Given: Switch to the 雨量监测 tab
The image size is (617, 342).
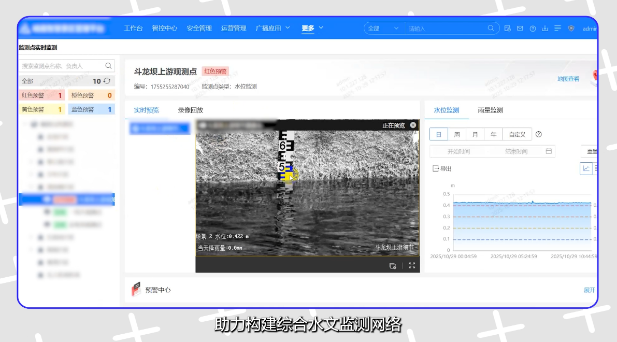Looking at the screenshot, I should [x=490, y=110].
